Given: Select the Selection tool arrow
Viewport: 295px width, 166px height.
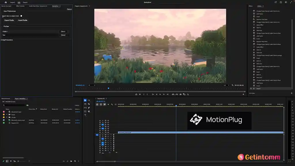Looking at the screenshot, I should click(85, 100).
